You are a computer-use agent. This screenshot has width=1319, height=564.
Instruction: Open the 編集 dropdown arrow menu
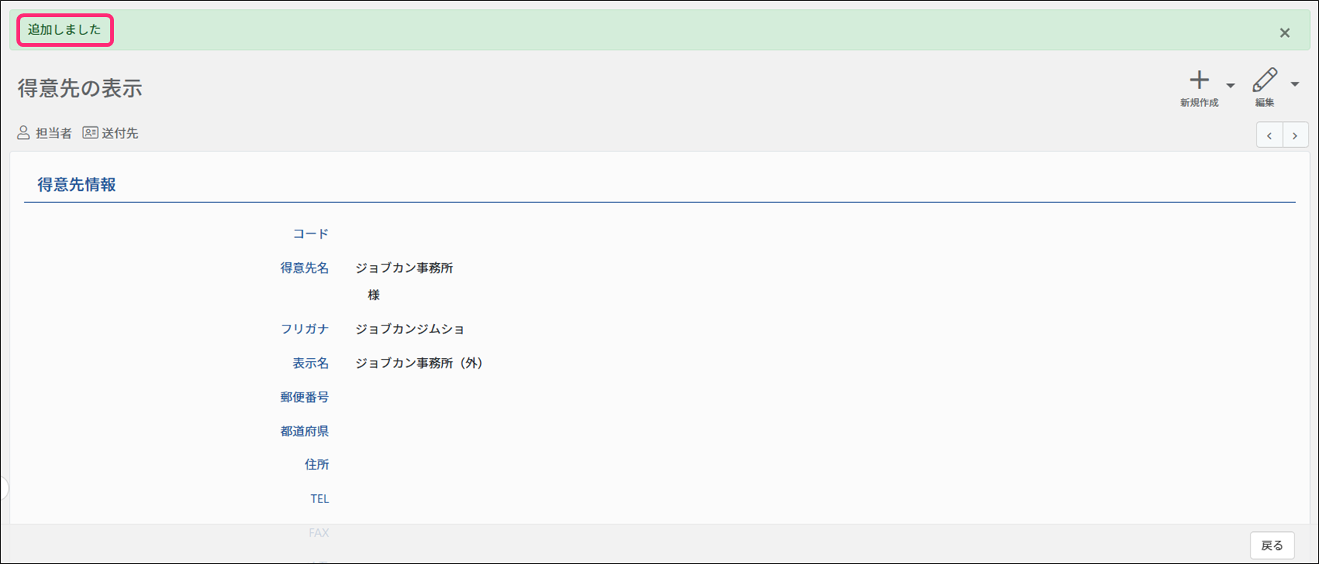[1295, 85]
